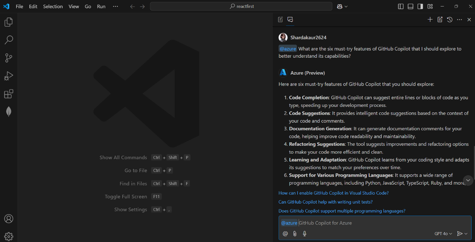475x242 pixels.
Task: Switch to the Chat panel tab
Action: (290, 19)
